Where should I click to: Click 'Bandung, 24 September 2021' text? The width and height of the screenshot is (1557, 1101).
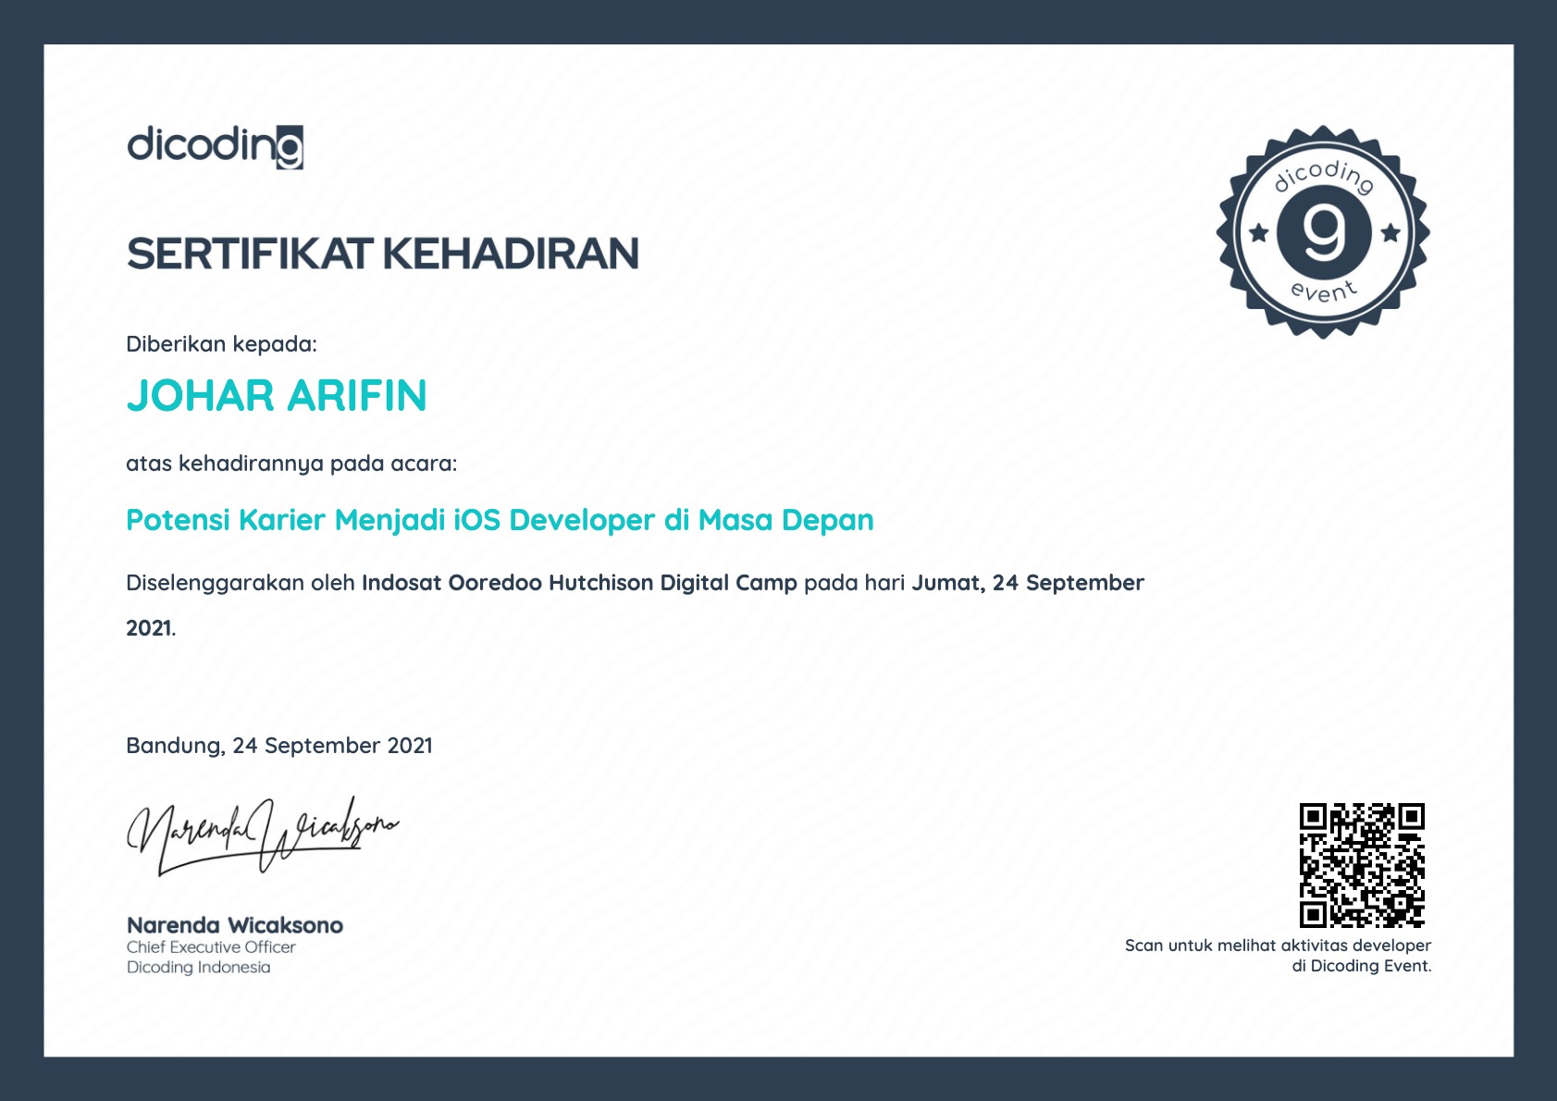[x=279, y=746]
